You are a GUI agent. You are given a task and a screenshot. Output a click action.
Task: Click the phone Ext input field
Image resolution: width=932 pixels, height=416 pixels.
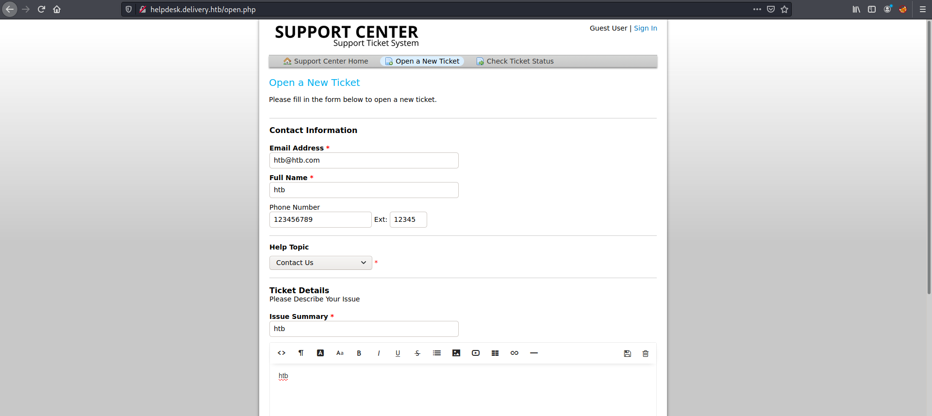click(408, 220)
